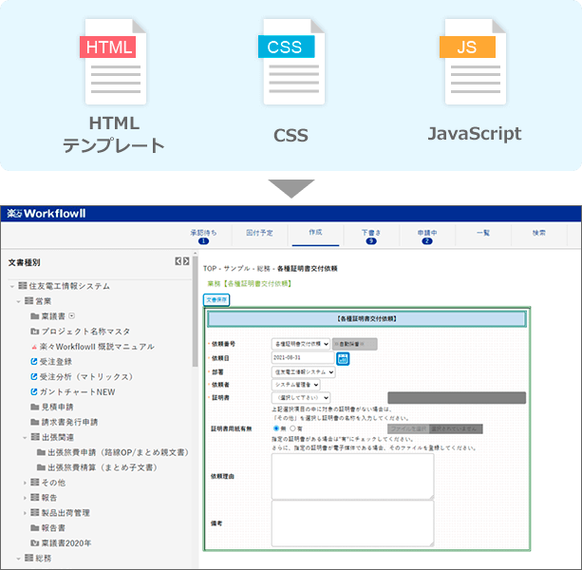Click the folder icon of 見積申請
Viewport: 582px width, 570px height.
point(35,407)
